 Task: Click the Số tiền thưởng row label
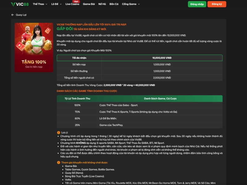(x=79, y=71)
